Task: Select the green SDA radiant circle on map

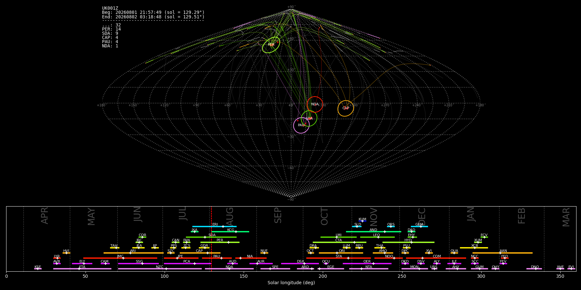Action: [309, 118]
